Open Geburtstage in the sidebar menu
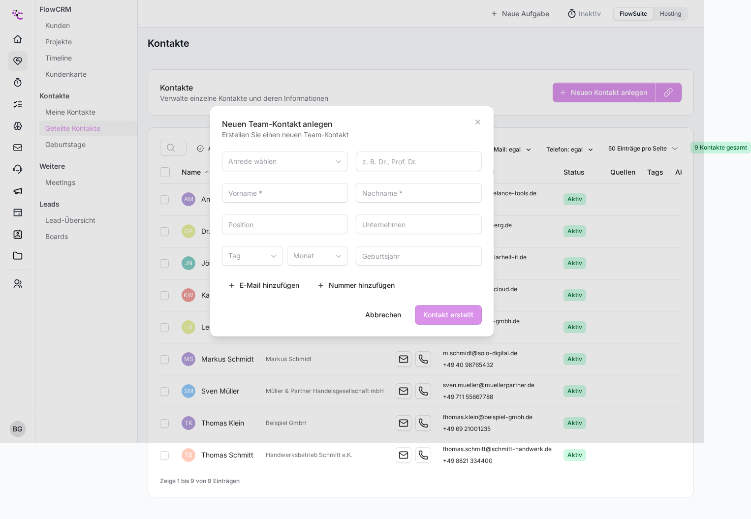Screen dimensions: 751x519 (x=65, y=145)
